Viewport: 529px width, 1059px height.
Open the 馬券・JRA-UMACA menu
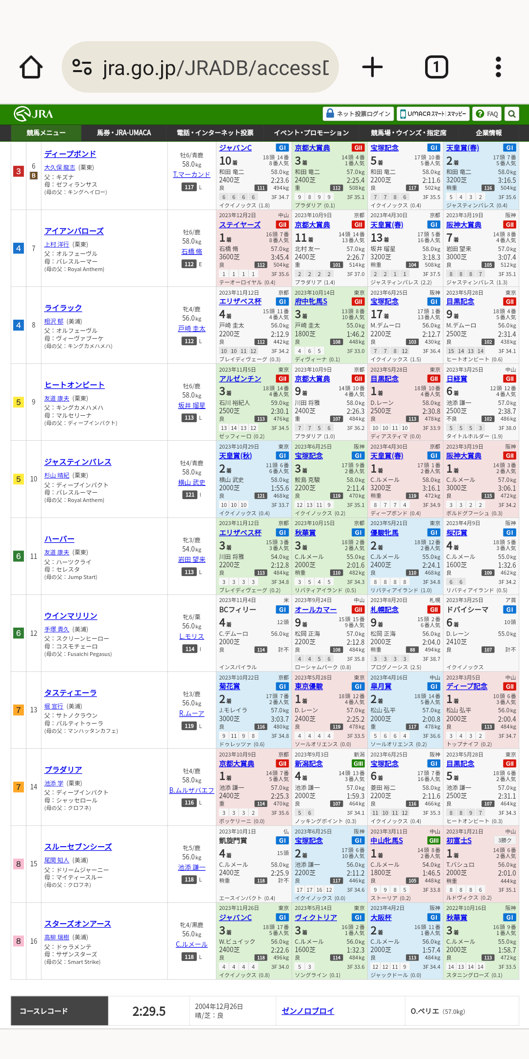(x=123, y=133)
